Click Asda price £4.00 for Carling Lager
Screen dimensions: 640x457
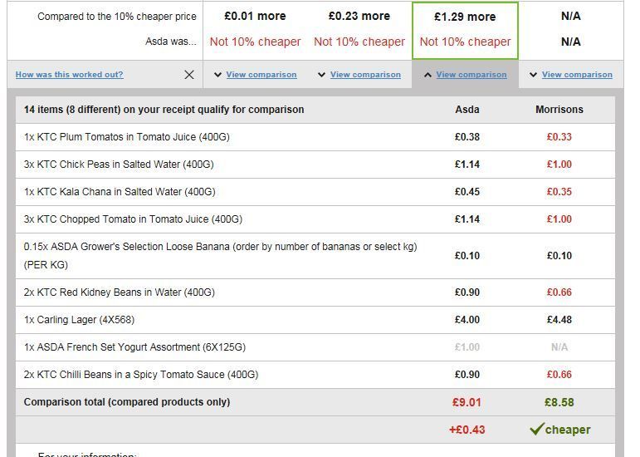467,320
